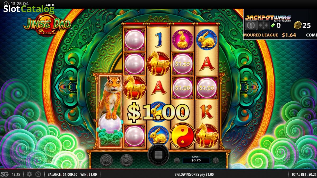Decrease total bet with the minus button
Image resolution: width=317 pixels, height=178 pixels.
(x=177, y=160)
